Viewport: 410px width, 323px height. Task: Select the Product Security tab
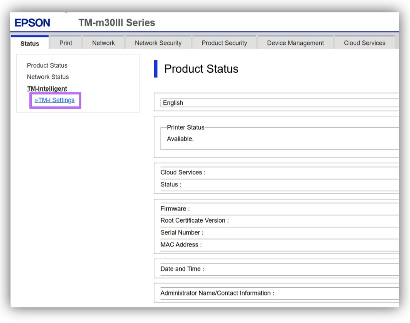pos(224,43)
